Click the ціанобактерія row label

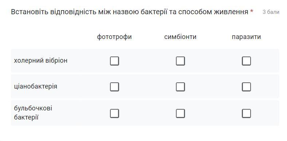coord(35,86)
